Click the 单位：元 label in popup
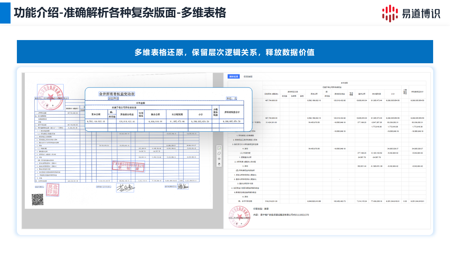Image resolution: width=450 pixels, height=253 pixels. point(232,99)
